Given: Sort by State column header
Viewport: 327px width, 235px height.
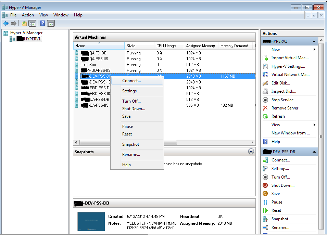Looking at the screenshot, I should coord(139,45).
